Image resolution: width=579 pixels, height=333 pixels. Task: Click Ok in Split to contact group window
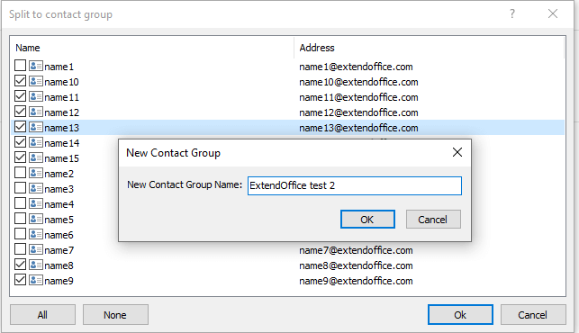point(460,314)
